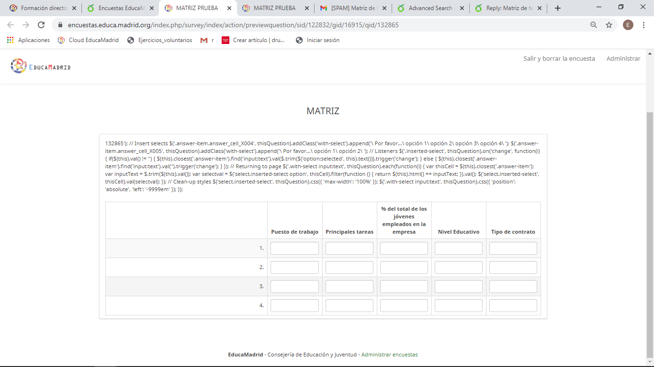
Task: Open the Ejercicios_voluntarios bookmark
Action: [x=160, y=40]
